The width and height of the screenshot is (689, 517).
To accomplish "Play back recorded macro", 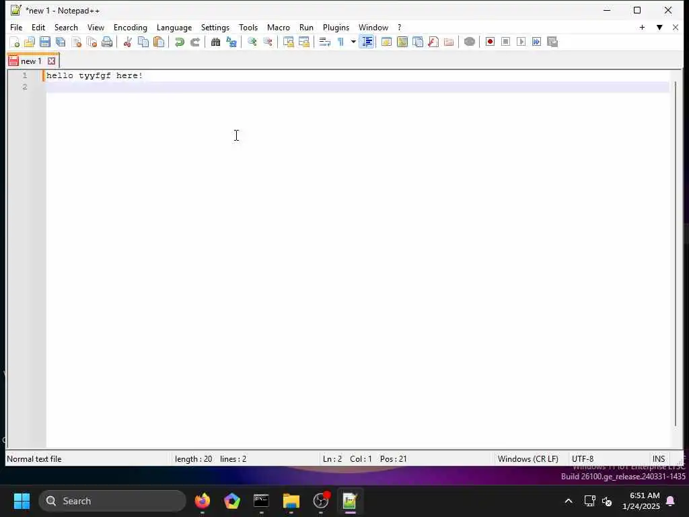I will point(521,42).
